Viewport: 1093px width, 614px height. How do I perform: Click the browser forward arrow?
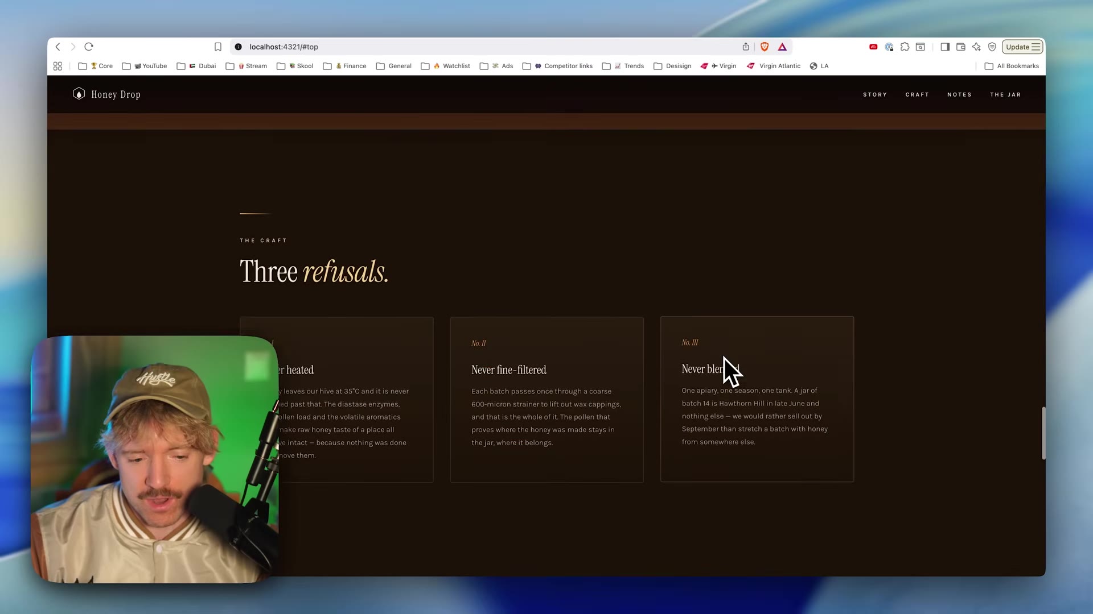pos(73,47)
